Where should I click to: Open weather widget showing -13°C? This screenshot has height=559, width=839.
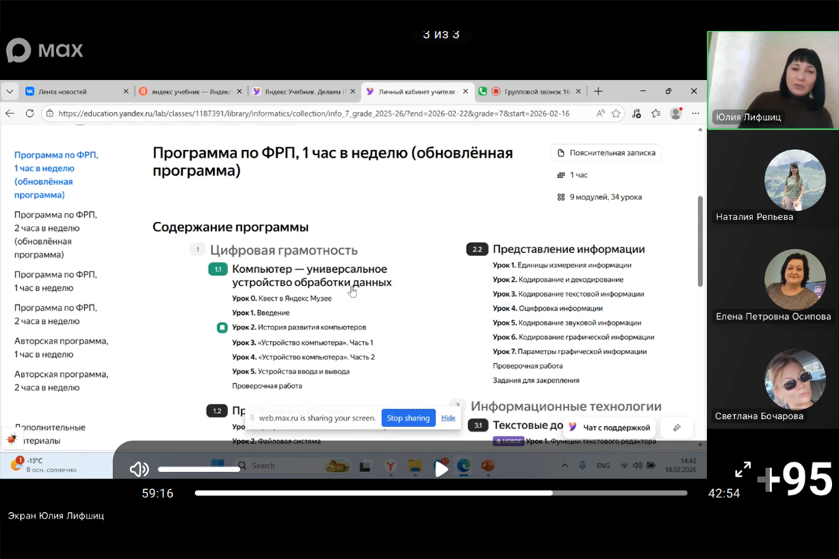coord(43,465)
